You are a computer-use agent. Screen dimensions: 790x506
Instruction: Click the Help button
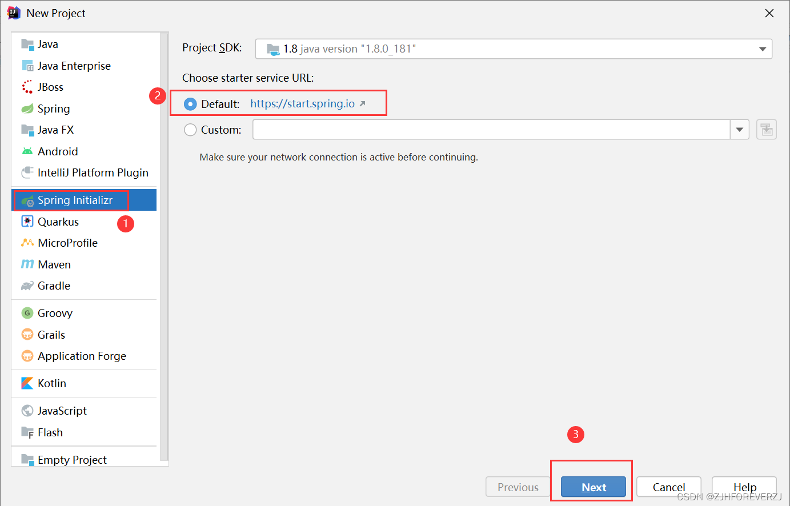coord(744,487)
